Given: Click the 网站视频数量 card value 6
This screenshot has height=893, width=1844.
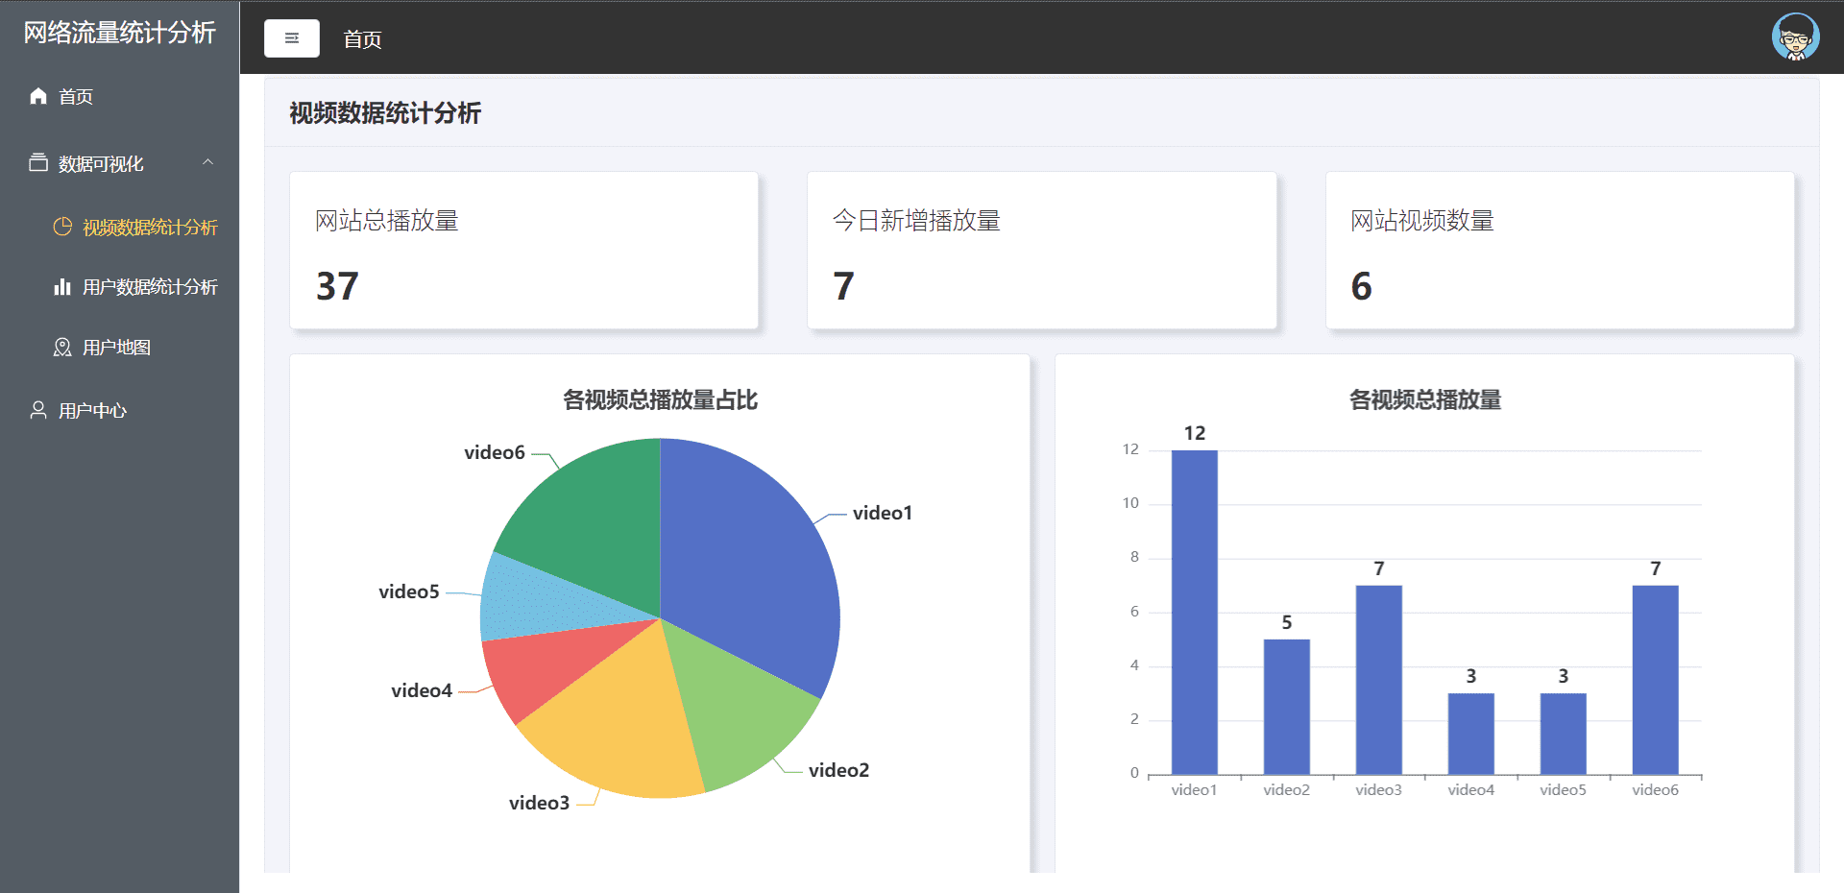Looking at the screenshot, I should coord(1361,286).
